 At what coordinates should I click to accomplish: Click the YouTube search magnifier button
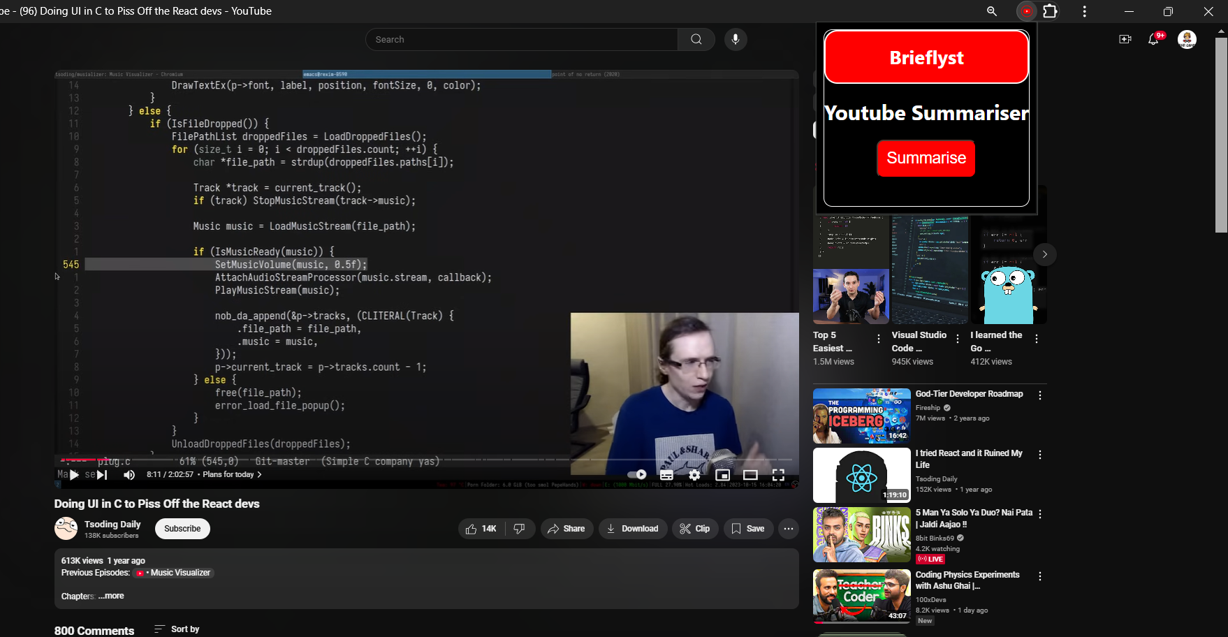[x=696, y=39]
